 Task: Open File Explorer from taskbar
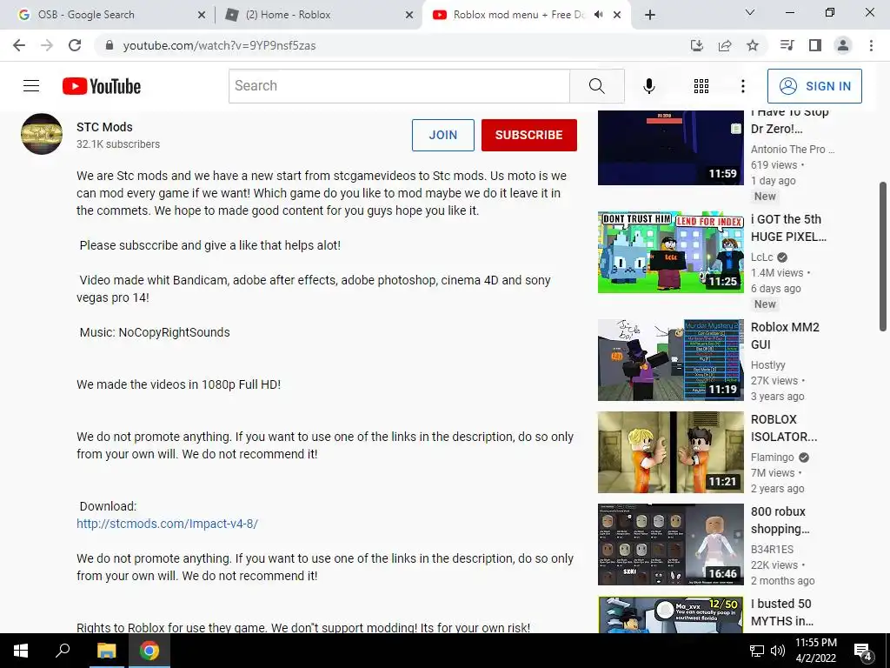(x=106, y=651)
